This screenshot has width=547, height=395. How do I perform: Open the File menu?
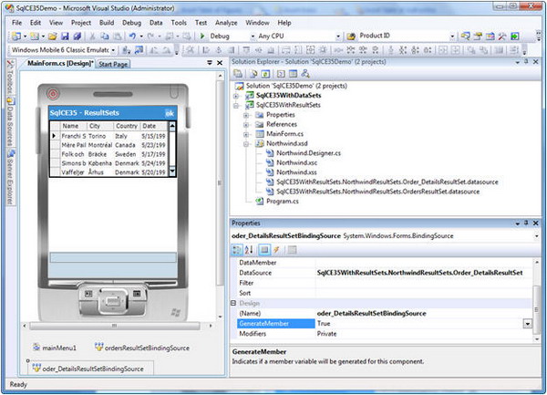(16, 23)
